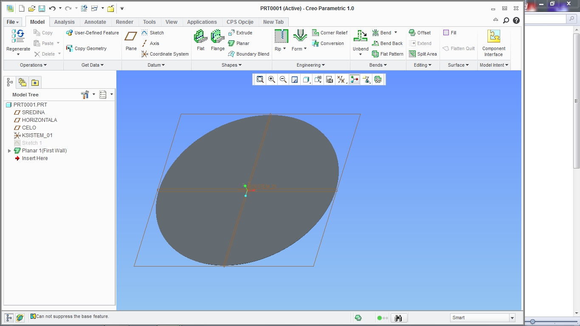Start a new Sketch
This screenshot has width=580, height=326.
152,33
